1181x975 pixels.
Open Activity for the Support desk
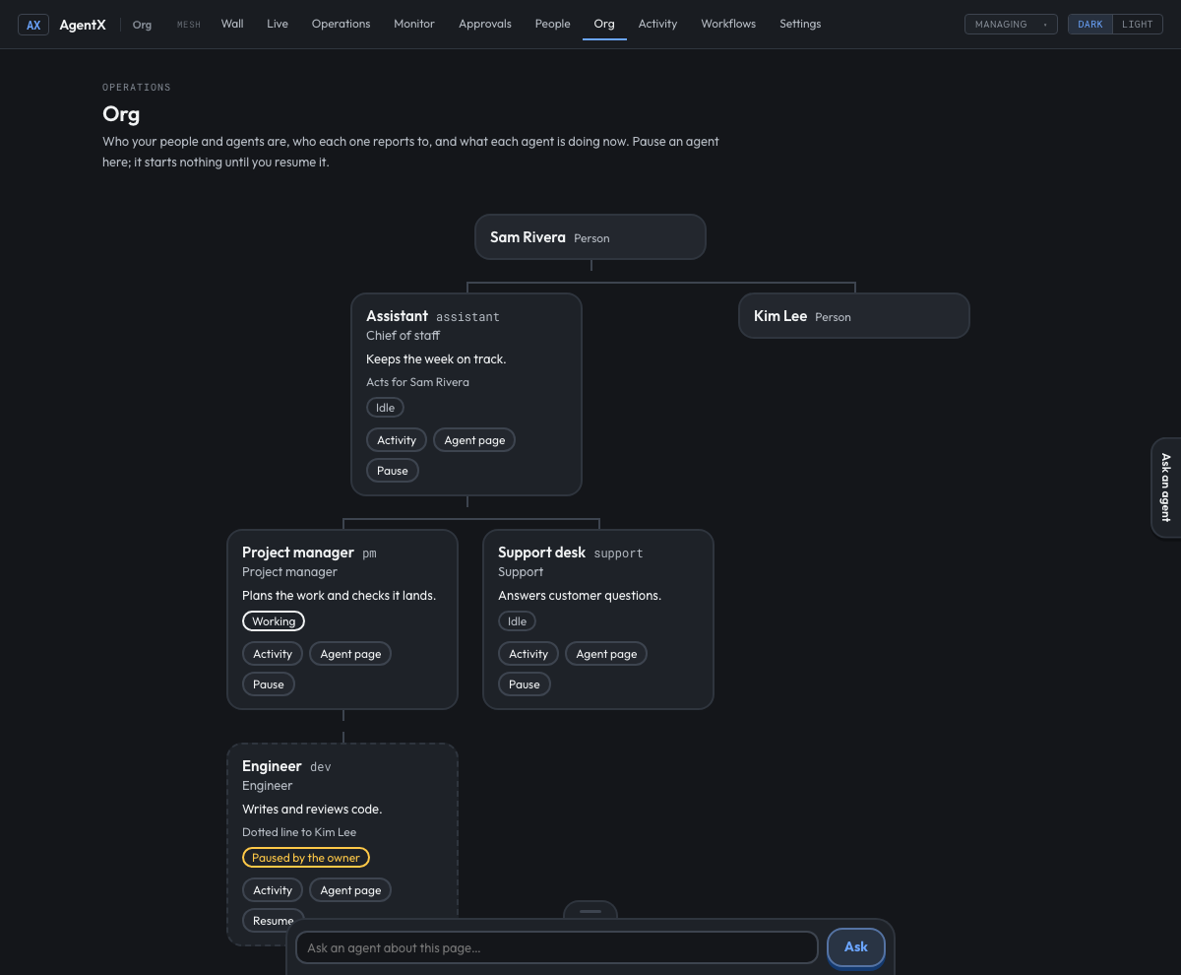pos(528,654)
